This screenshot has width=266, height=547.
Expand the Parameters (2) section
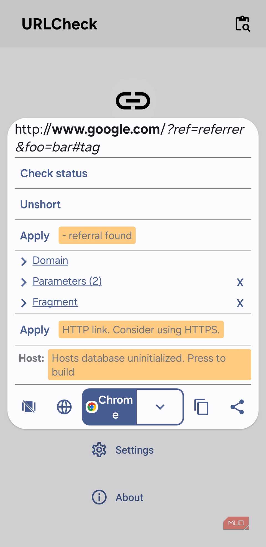[67, 281]
